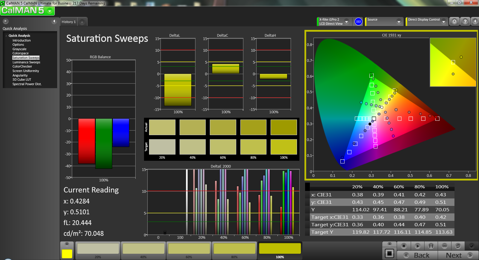Select the 60% saturation swatch at bottom
Viewport: 479px width, 260px height.
[189, 250]
